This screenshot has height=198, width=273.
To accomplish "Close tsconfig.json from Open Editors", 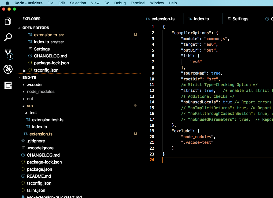I will (x=24, y=71).
